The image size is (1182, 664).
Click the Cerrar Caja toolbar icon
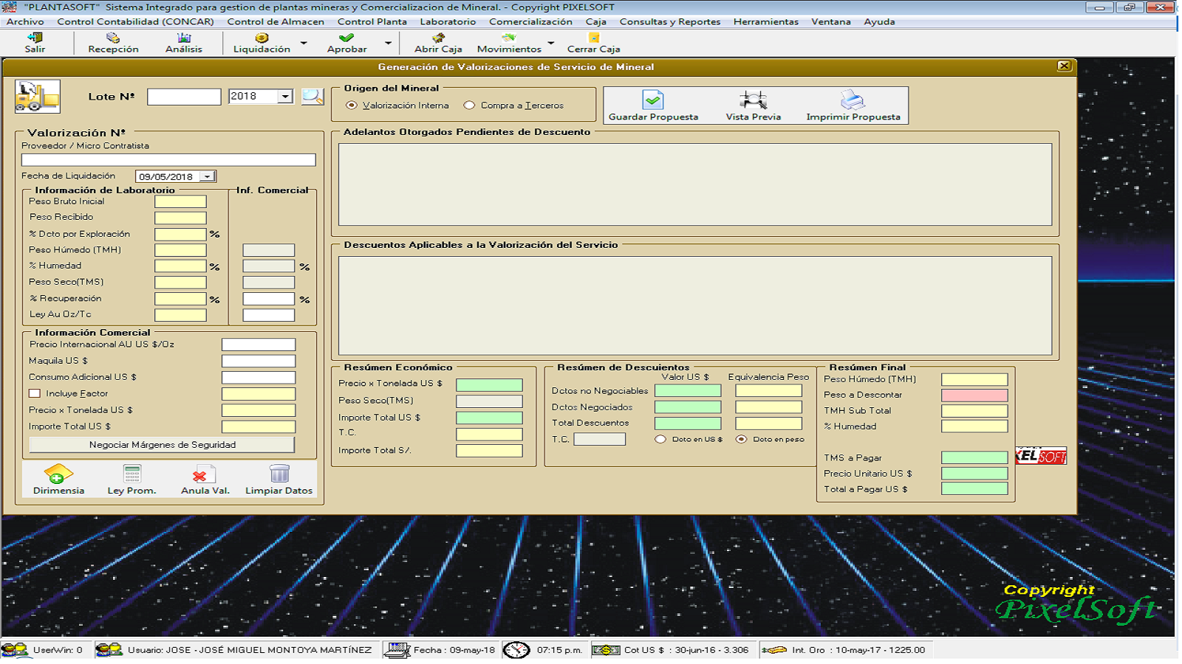click(593, 38)
